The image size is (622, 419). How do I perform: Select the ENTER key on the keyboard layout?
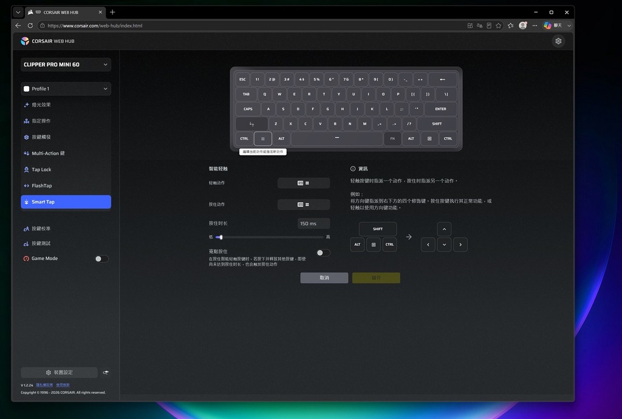coord(440,109)
